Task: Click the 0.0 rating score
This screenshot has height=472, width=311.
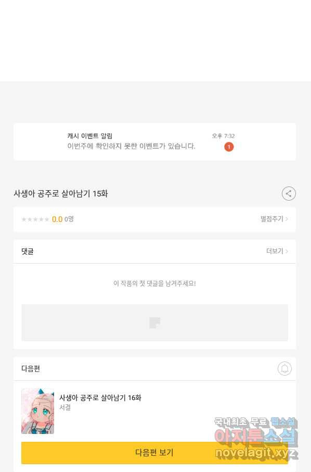Action: click(57, 219)
